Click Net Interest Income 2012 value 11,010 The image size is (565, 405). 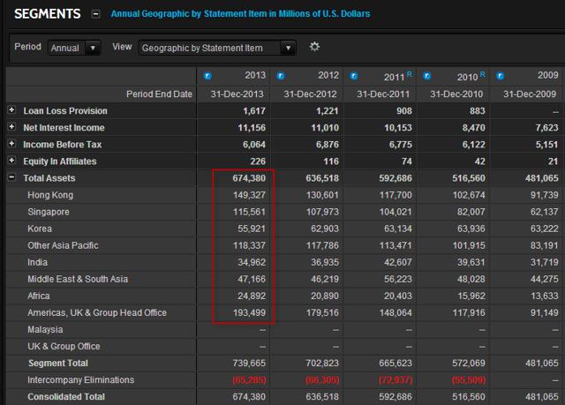pyautogui.click(x=325, y=128)
